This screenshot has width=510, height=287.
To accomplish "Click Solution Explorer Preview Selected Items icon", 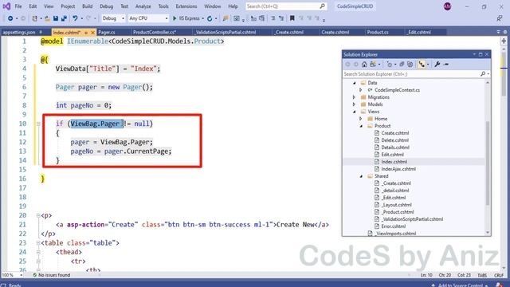I will click(x=446, y=64).
